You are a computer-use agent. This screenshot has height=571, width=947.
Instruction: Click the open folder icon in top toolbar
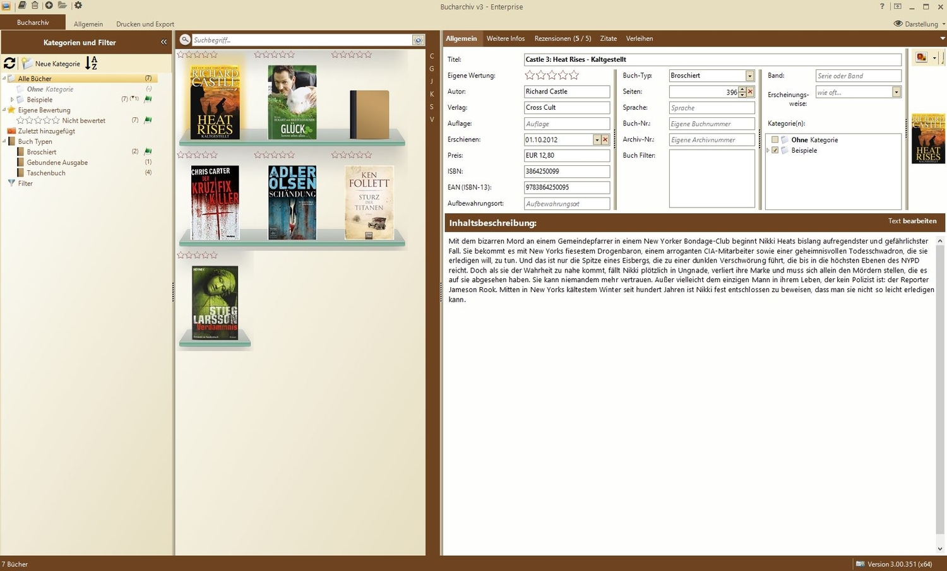(x=62, y=6)
